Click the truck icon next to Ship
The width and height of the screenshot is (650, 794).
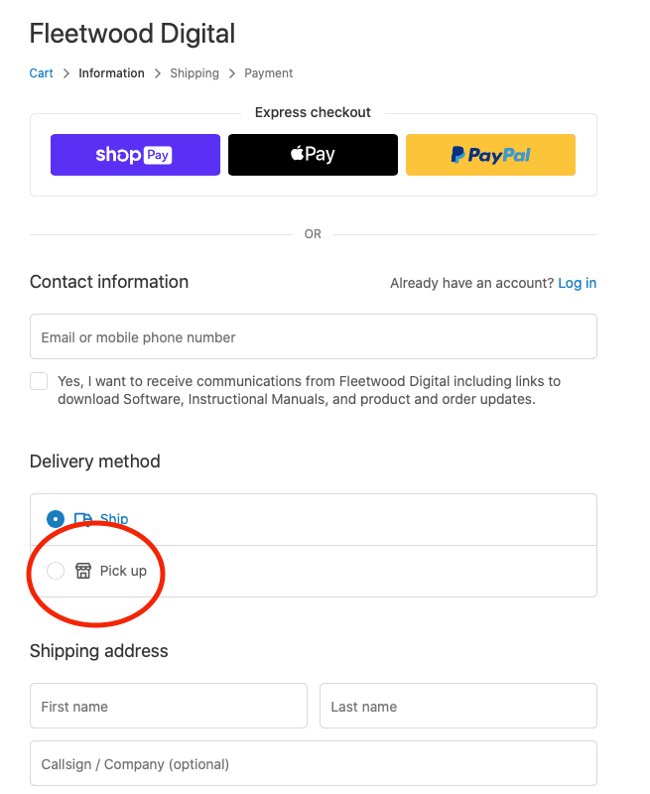coord(83,519)
